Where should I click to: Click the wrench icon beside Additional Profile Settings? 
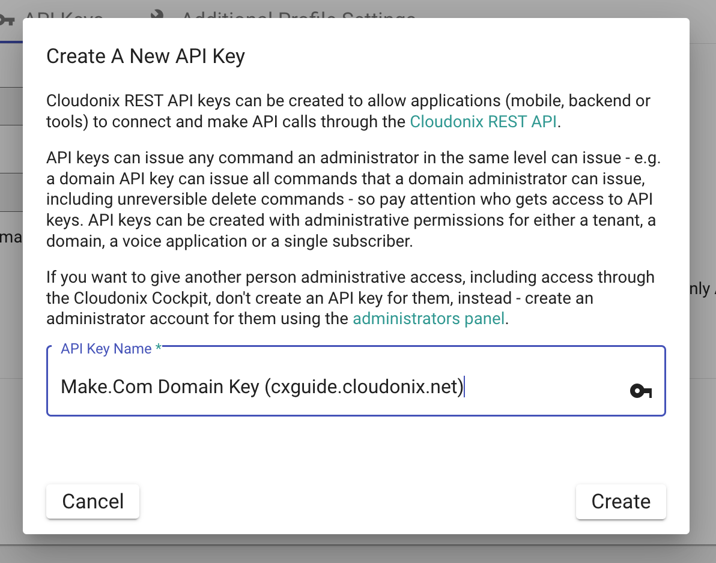pyautogui.click(x=158, y=13)
